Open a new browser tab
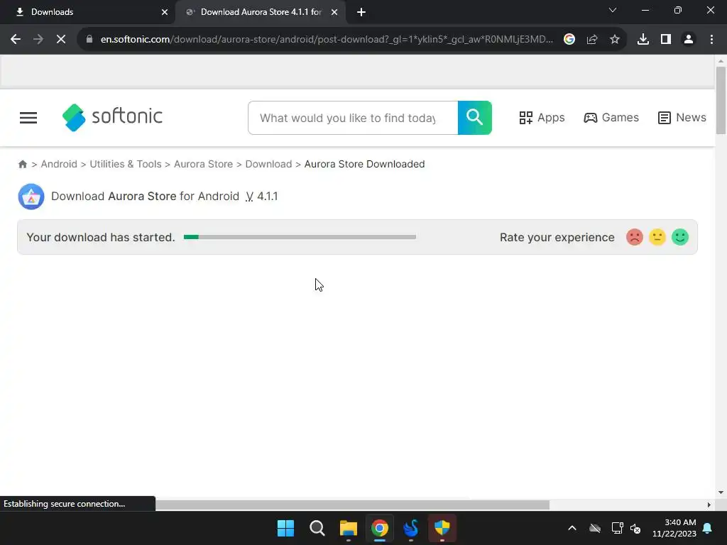Image resolution: width=727 pixels, height=545 pixels. point(361,12)
